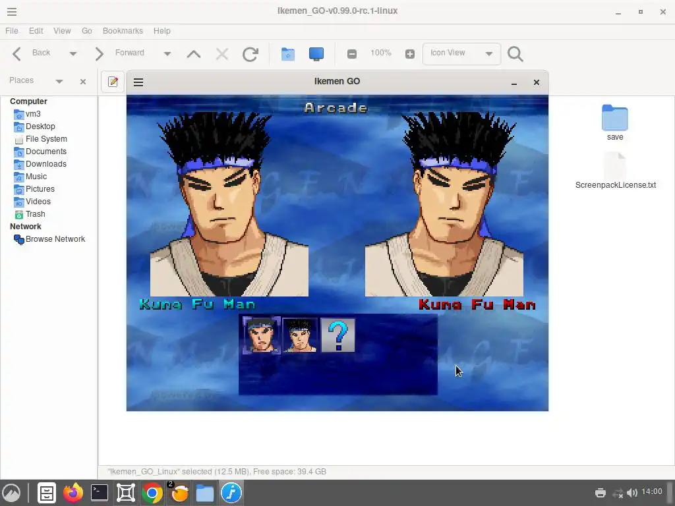Open Ikemen GO window hamburger menu

click(x=138, y=82)
